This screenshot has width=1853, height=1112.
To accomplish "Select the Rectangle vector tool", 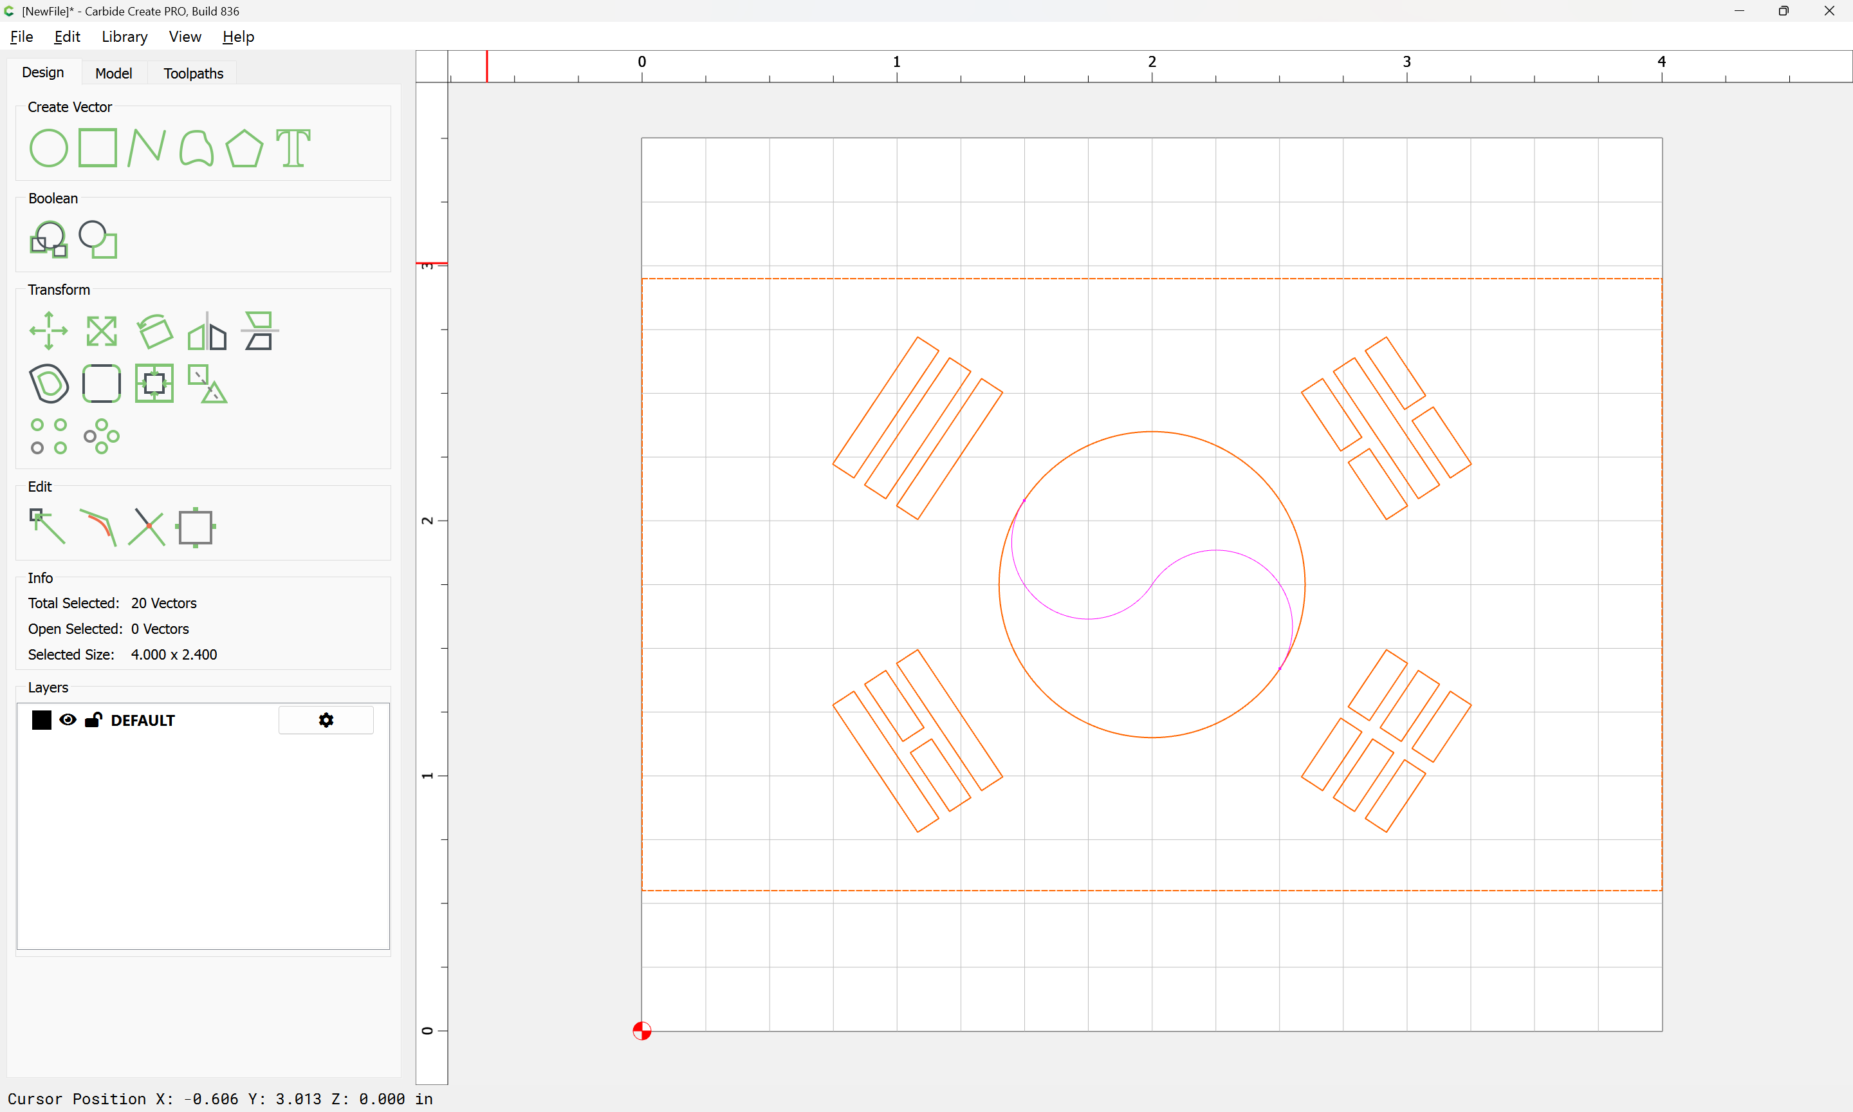I will point(97,147).
